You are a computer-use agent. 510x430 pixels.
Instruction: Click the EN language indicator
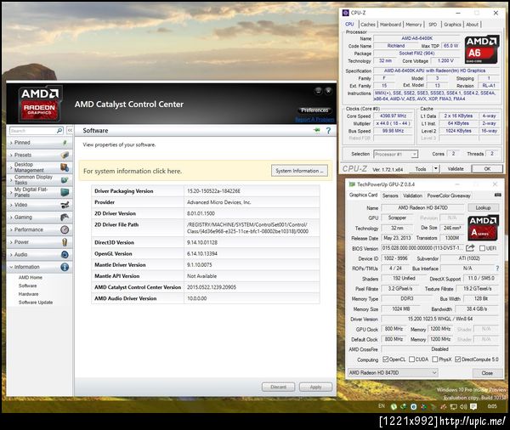(x=382, y=406)
